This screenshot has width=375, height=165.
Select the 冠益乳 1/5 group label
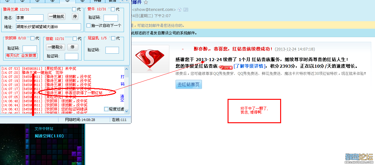[97, 38]
